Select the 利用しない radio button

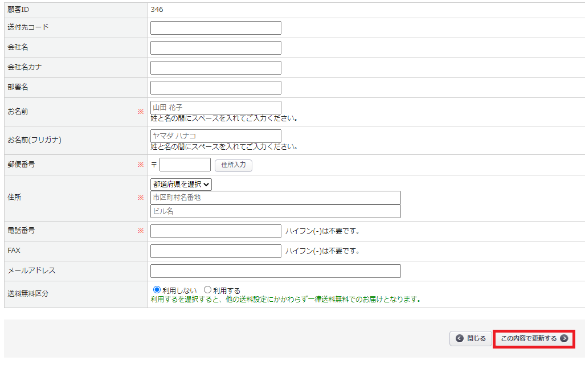157,290
